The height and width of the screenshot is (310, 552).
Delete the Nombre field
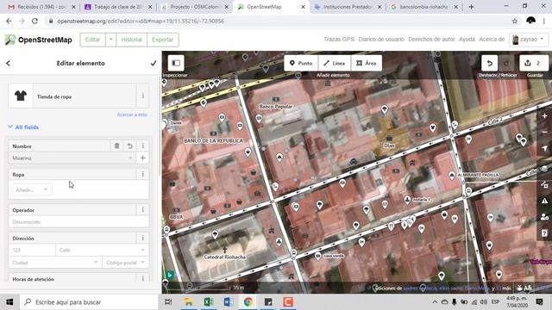coord(117,146)
